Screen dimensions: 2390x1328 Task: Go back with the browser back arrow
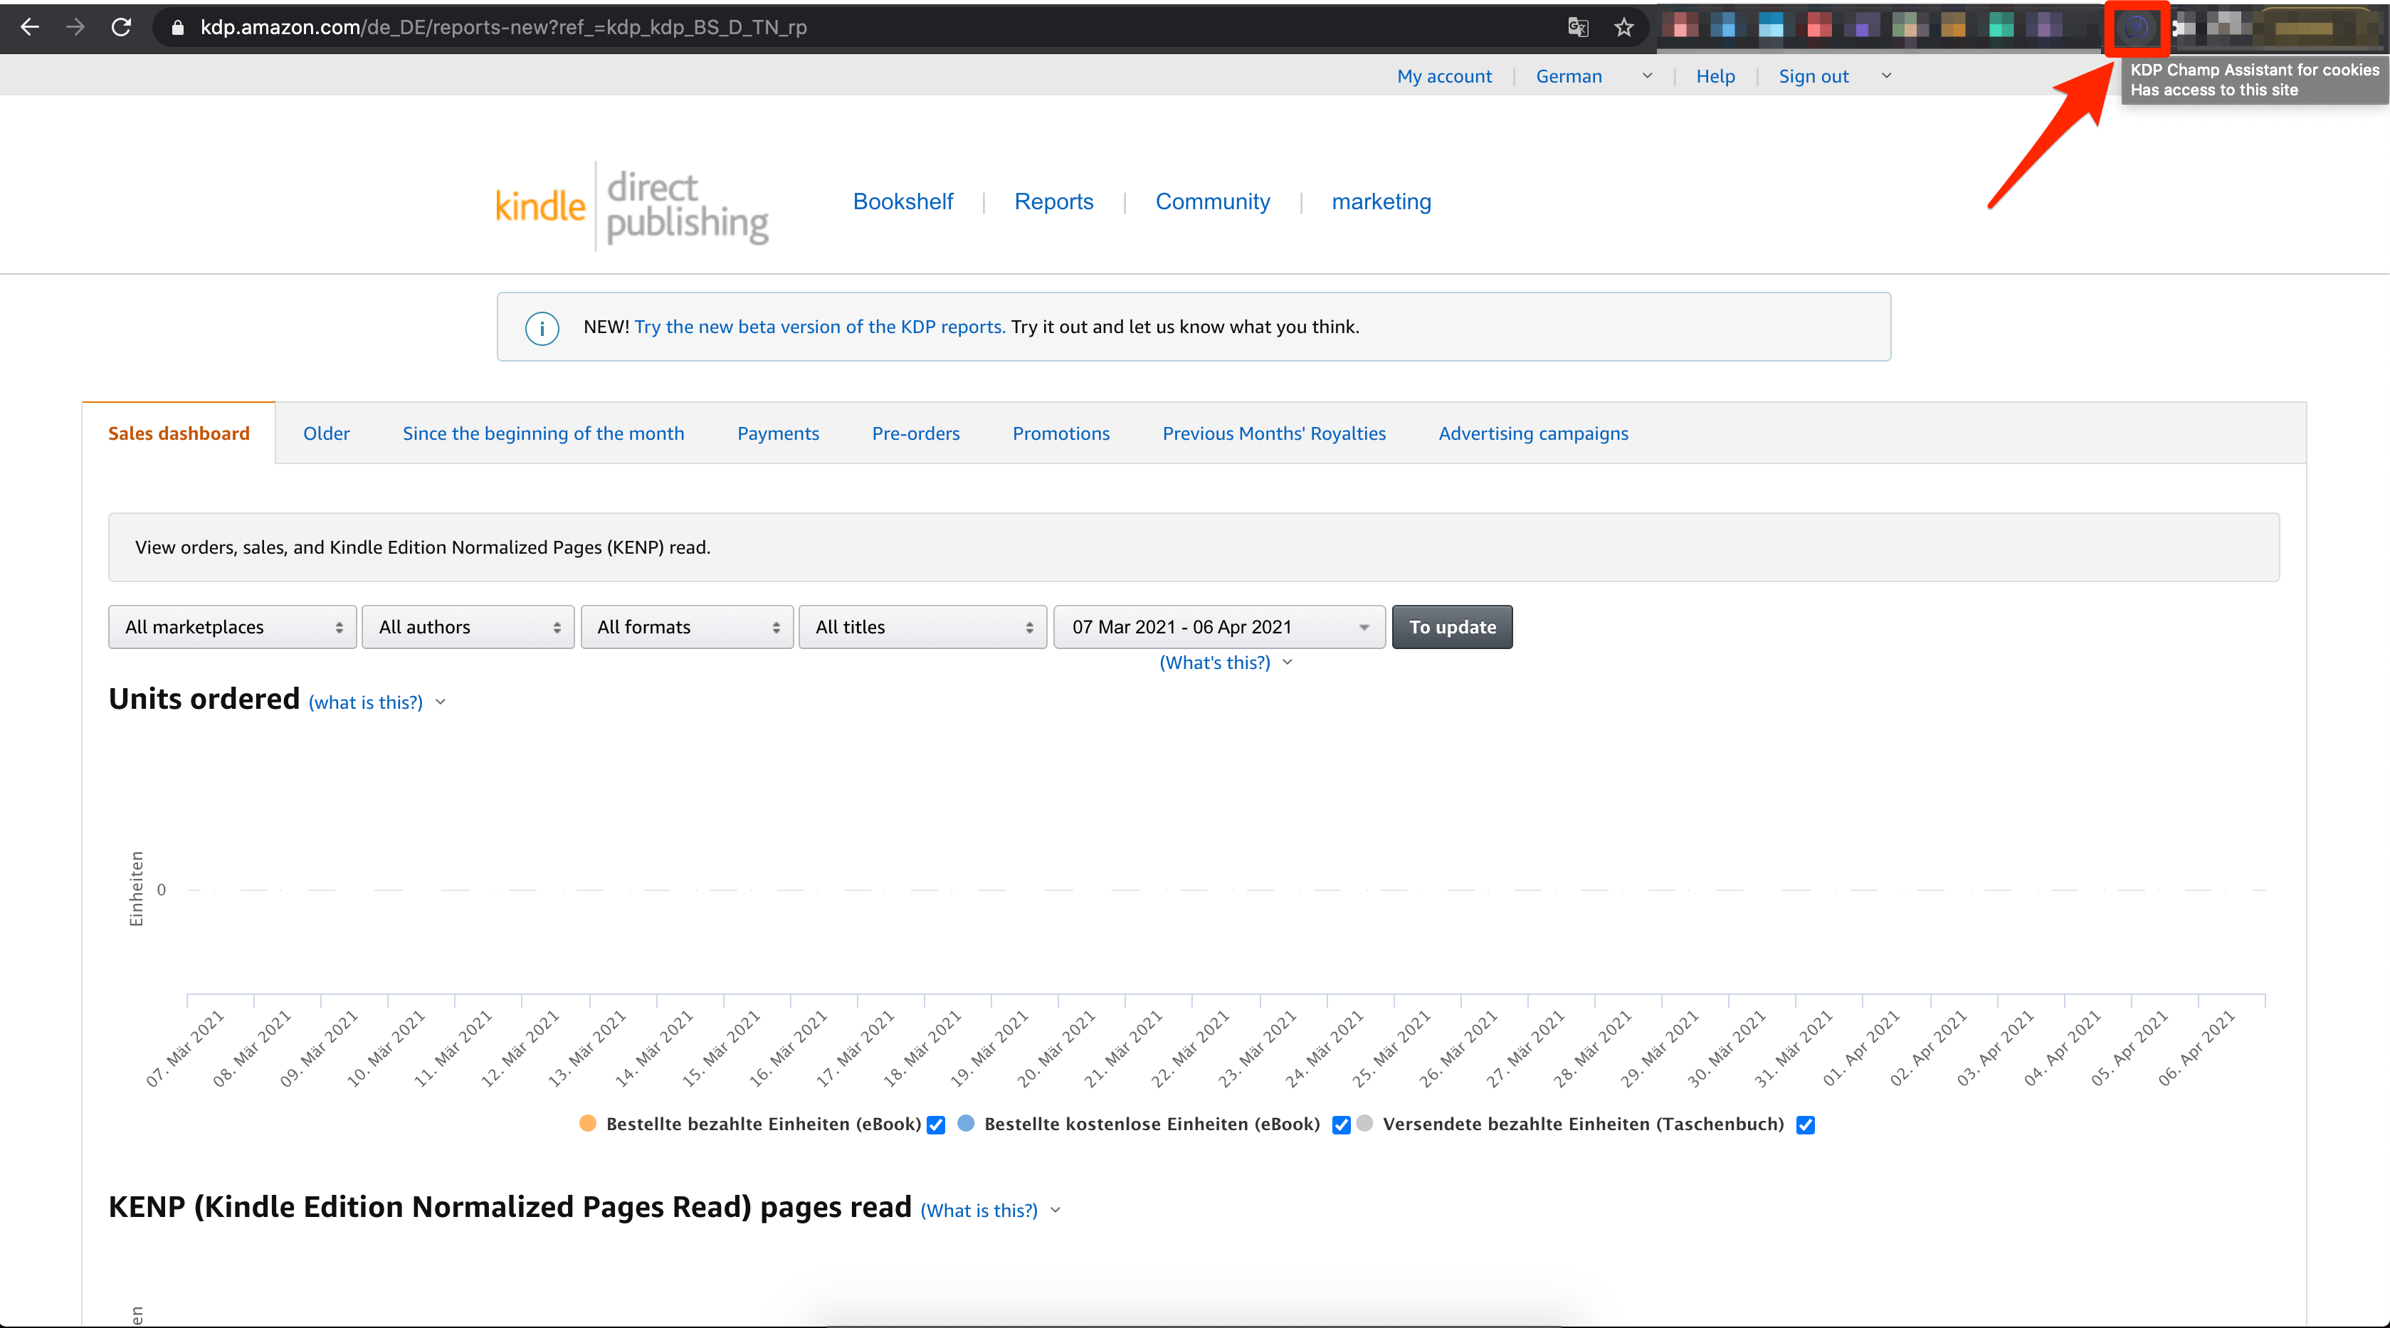[x=30, y=27]
